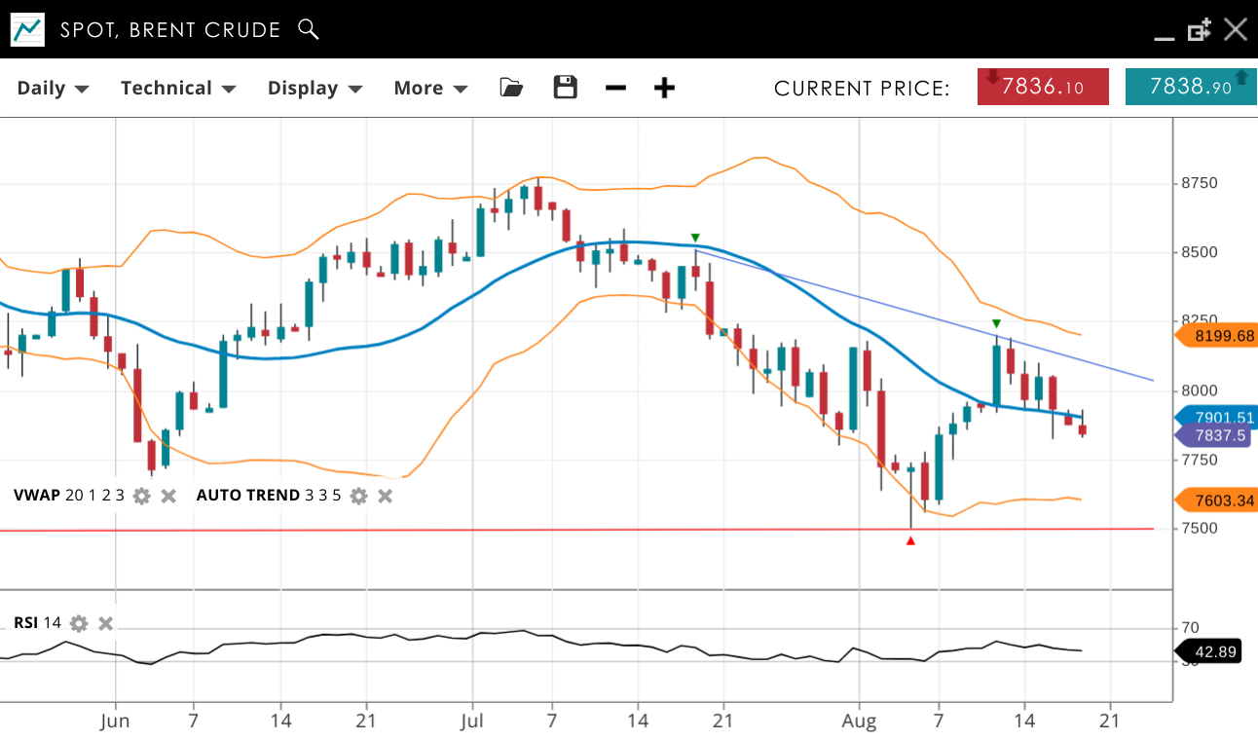This screenshot has height=741, width=1258.
Task: Click the red triangle marker below the low
Action: [x=910, y=540]
